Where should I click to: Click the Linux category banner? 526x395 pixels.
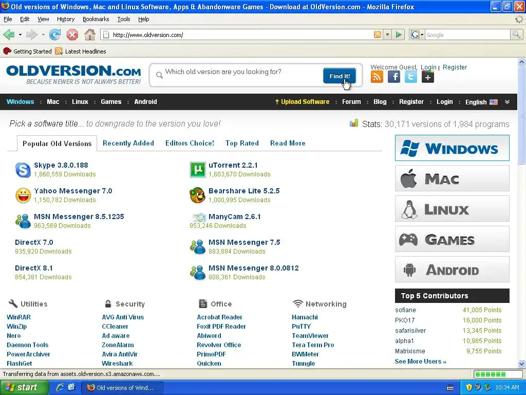tap(452, 209)
